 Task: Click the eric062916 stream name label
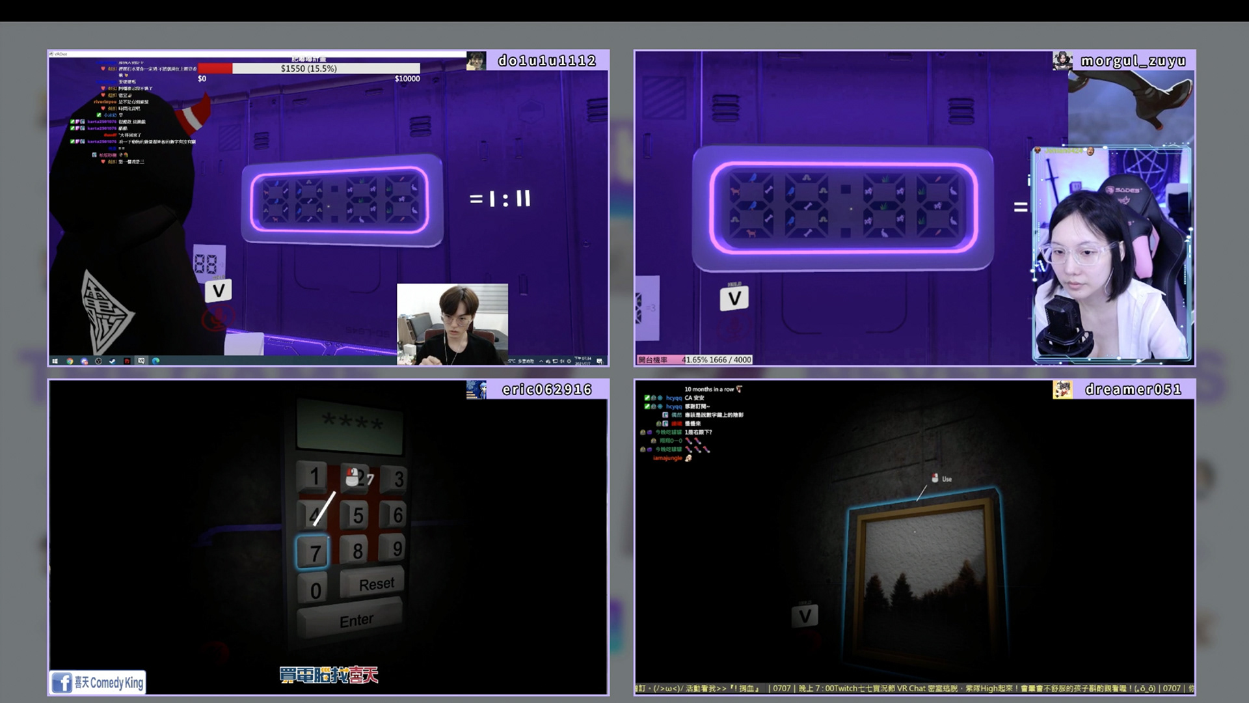click(x=546, y=389)
